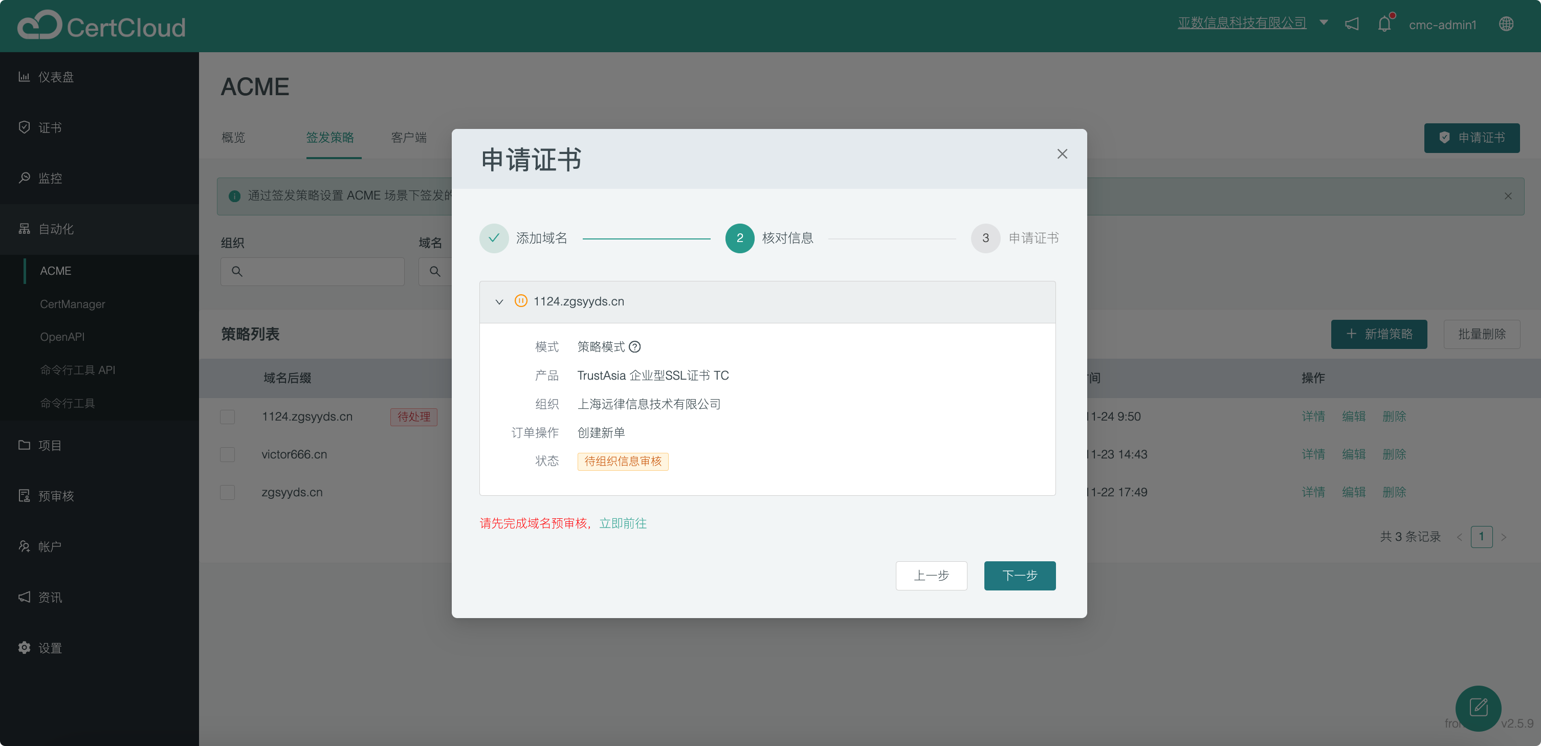This screenshot has width=1541, height=746.
Task: Follow the 立即前往 link
Action: (x=623, y=523)
